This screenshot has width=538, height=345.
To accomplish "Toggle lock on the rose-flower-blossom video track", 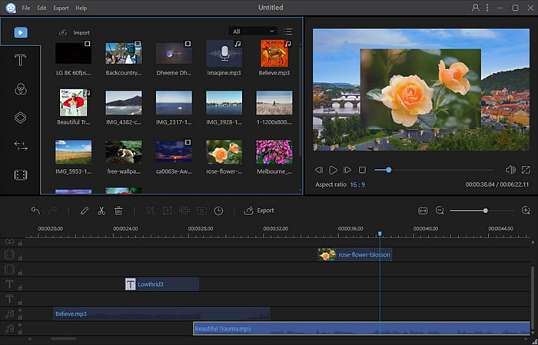I will click(20, 259).
